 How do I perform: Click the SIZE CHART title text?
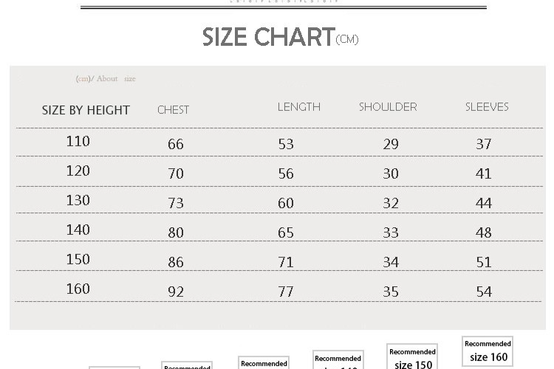(269, 37)
